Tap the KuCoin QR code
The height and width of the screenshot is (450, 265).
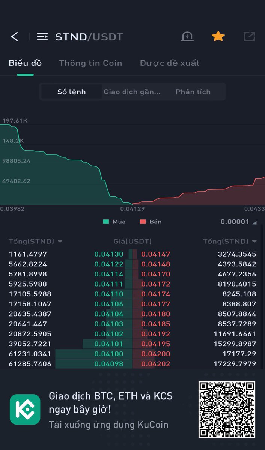coord(227,409)
